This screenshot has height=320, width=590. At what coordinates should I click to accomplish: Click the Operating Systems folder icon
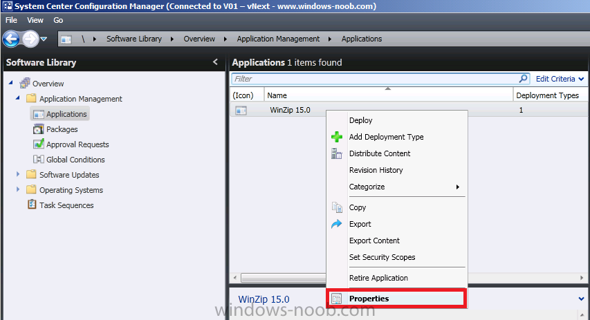tap(31, 189)
